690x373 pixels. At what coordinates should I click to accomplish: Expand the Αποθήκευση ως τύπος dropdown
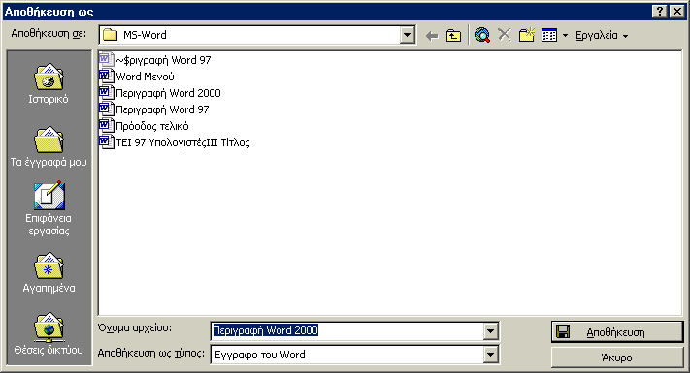coord(490,355)
